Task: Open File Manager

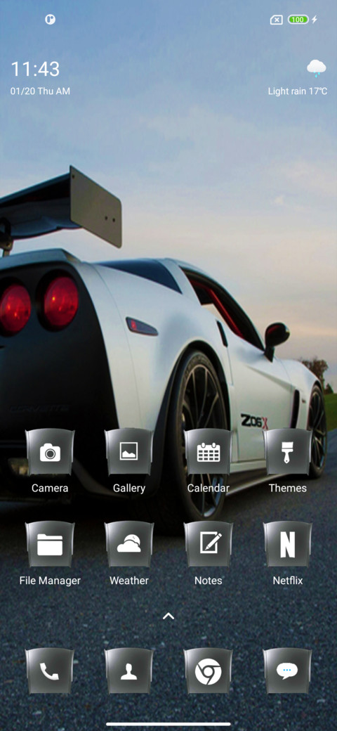Action: 50,544
